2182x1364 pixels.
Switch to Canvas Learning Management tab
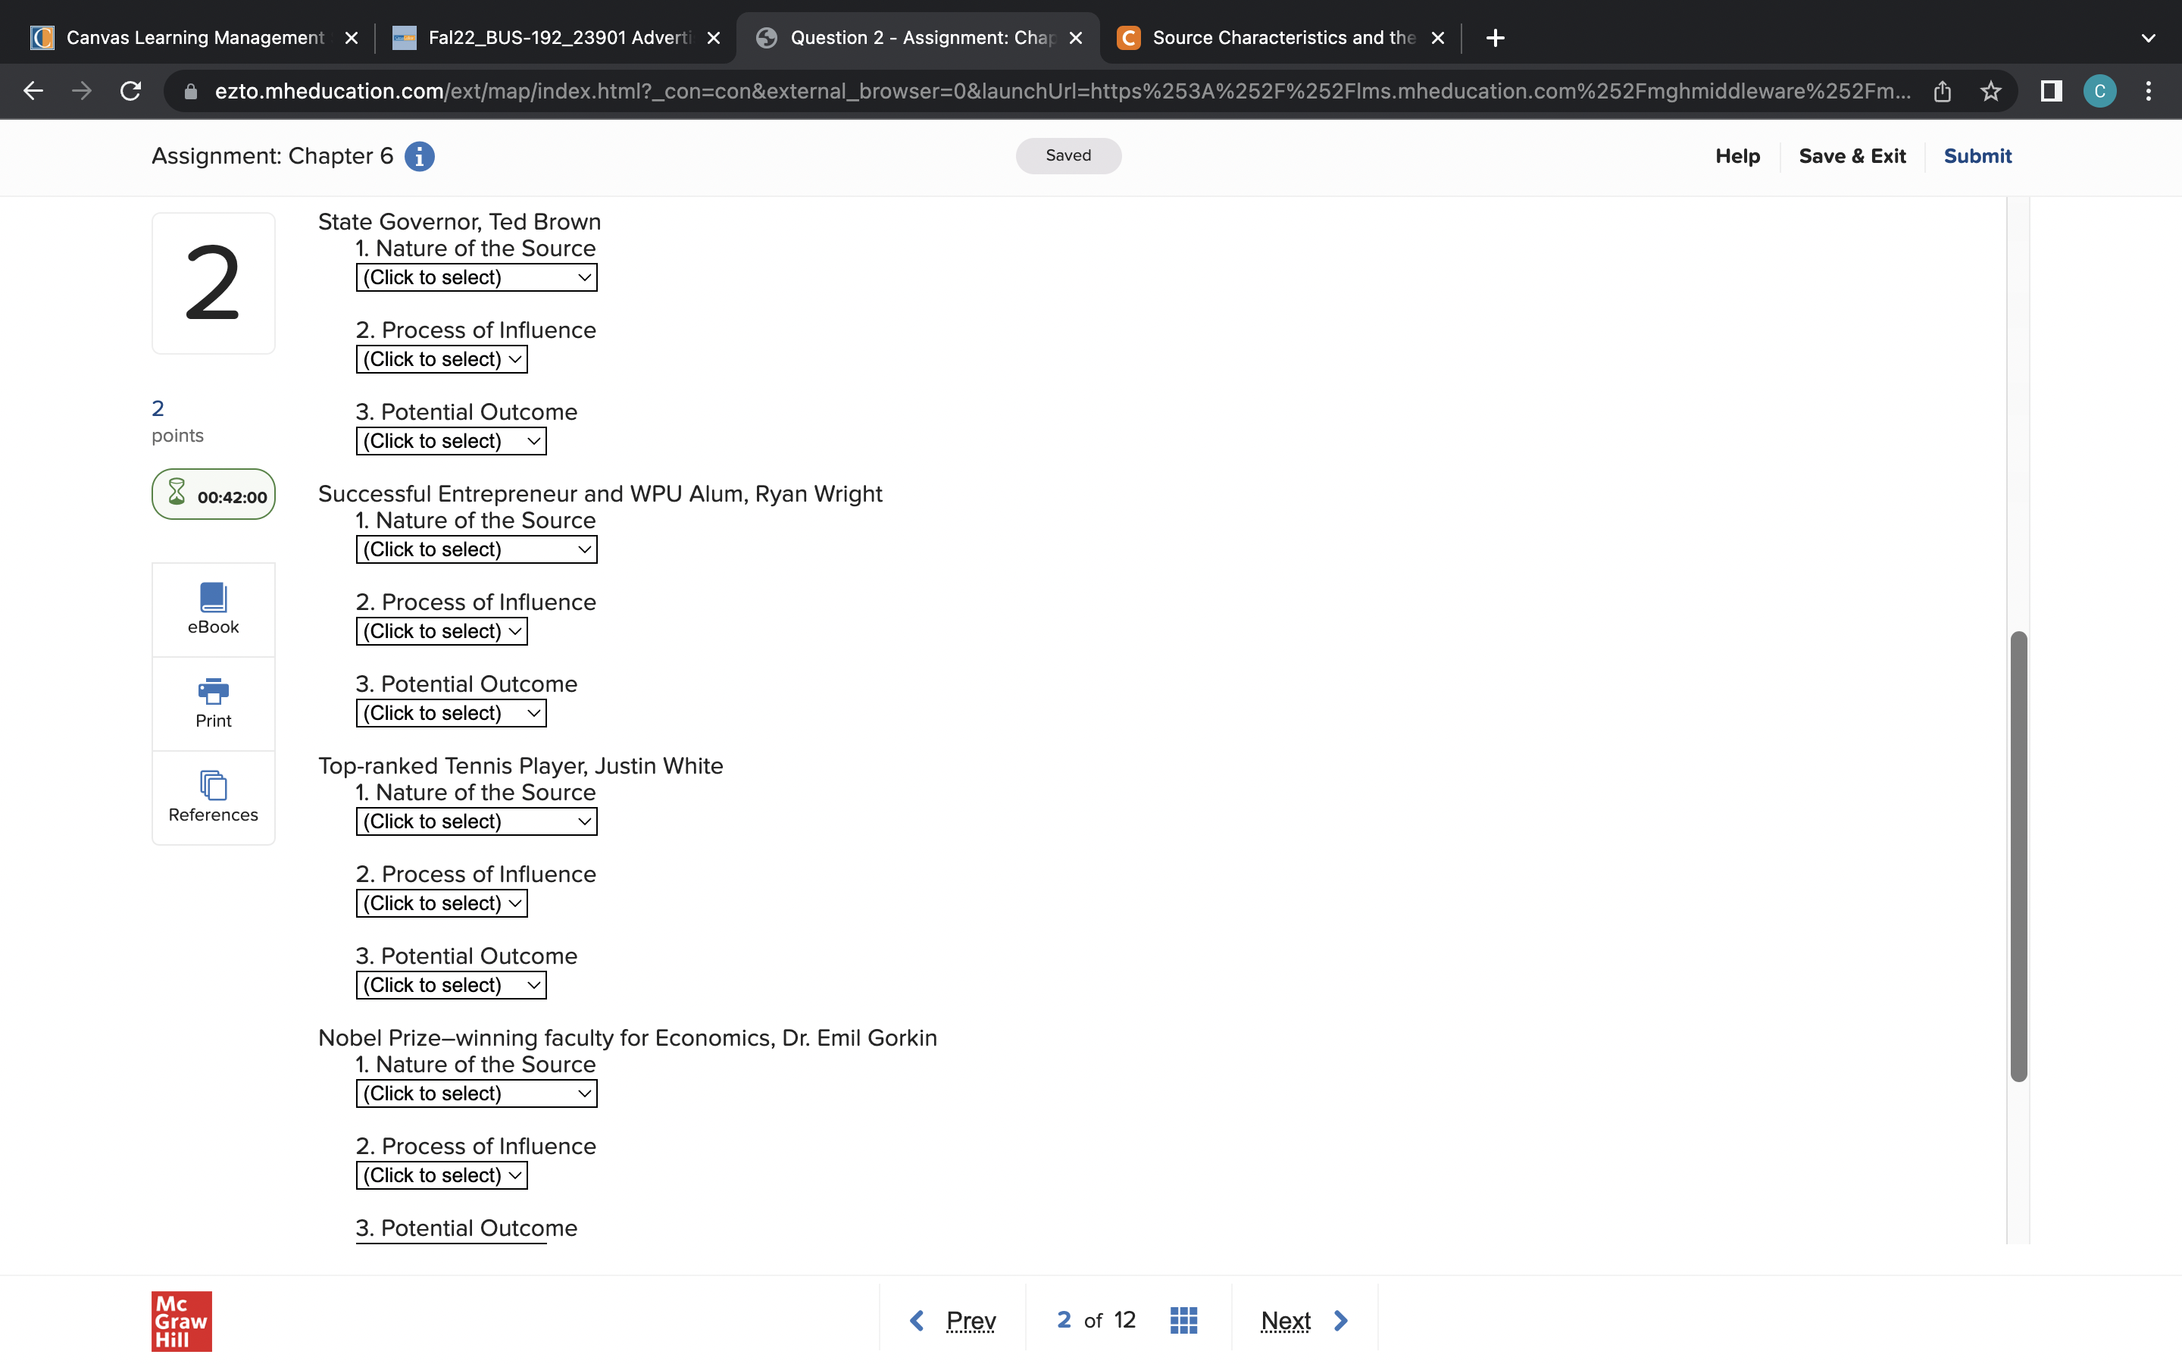click(x=194, y=38)
